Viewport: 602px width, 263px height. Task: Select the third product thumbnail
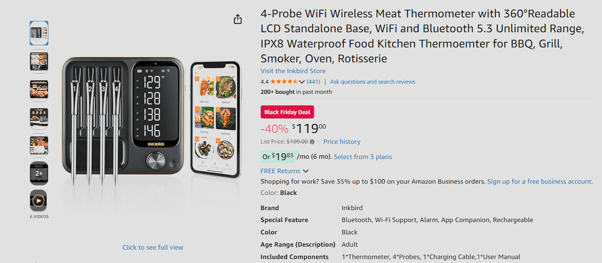[38, 89]
